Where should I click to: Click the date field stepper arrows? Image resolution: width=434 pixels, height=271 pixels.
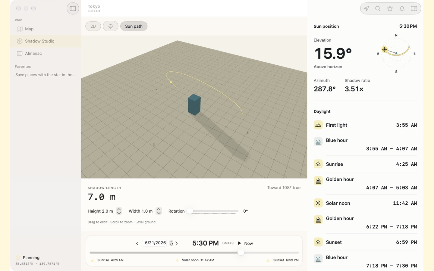tap(171, 243)
